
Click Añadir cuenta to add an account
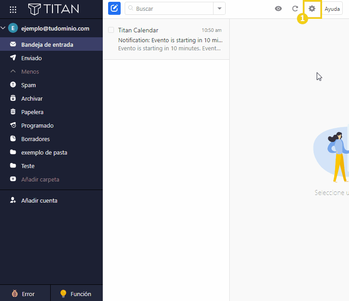pos(39,200)
